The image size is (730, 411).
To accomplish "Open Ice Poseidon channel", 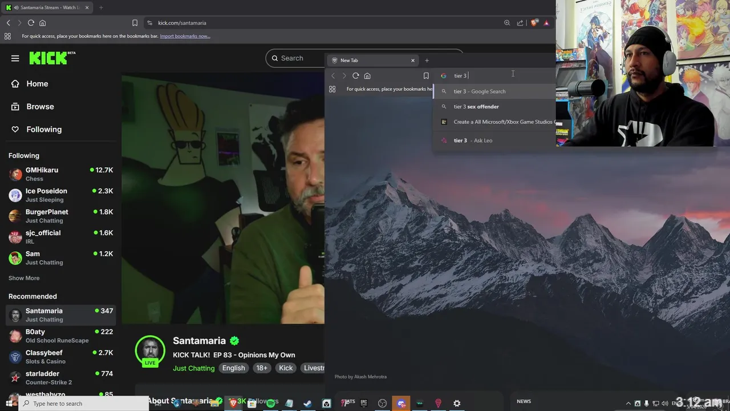I will pos(60,195).
